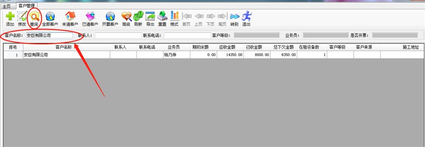Go to 下页 (next page) arrow
Screen dimensions: 425x147
pyautogui.click(x=211, y=16)
